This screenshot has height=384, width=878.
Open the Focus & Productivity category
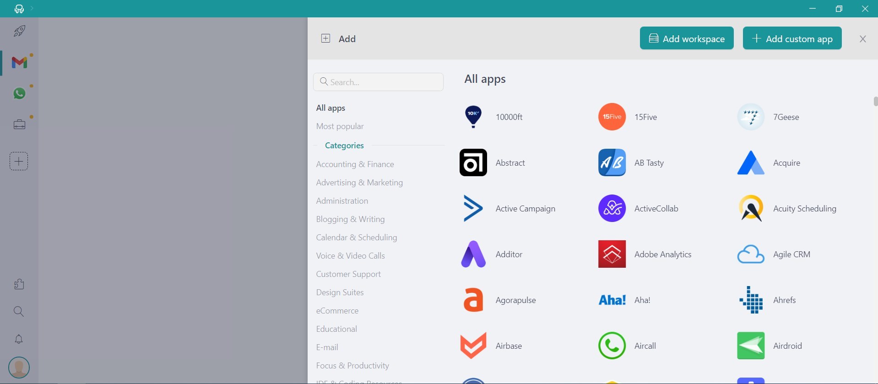[x=352, y=366]
